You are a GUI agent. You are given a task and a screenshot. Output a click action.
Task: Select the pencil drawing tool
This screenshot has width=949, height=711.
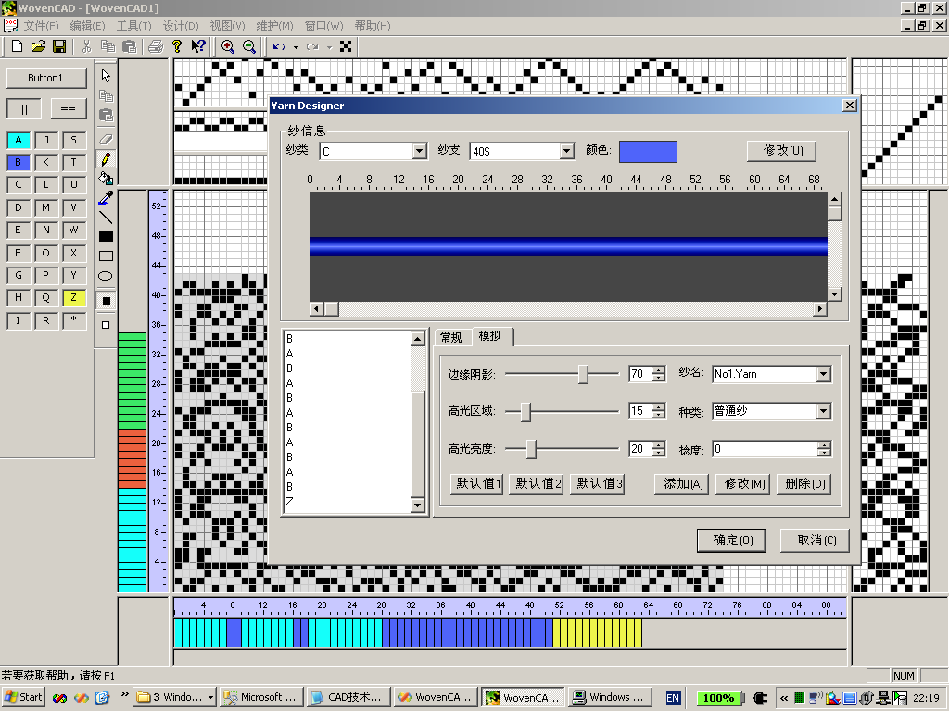tap(106, 159)
